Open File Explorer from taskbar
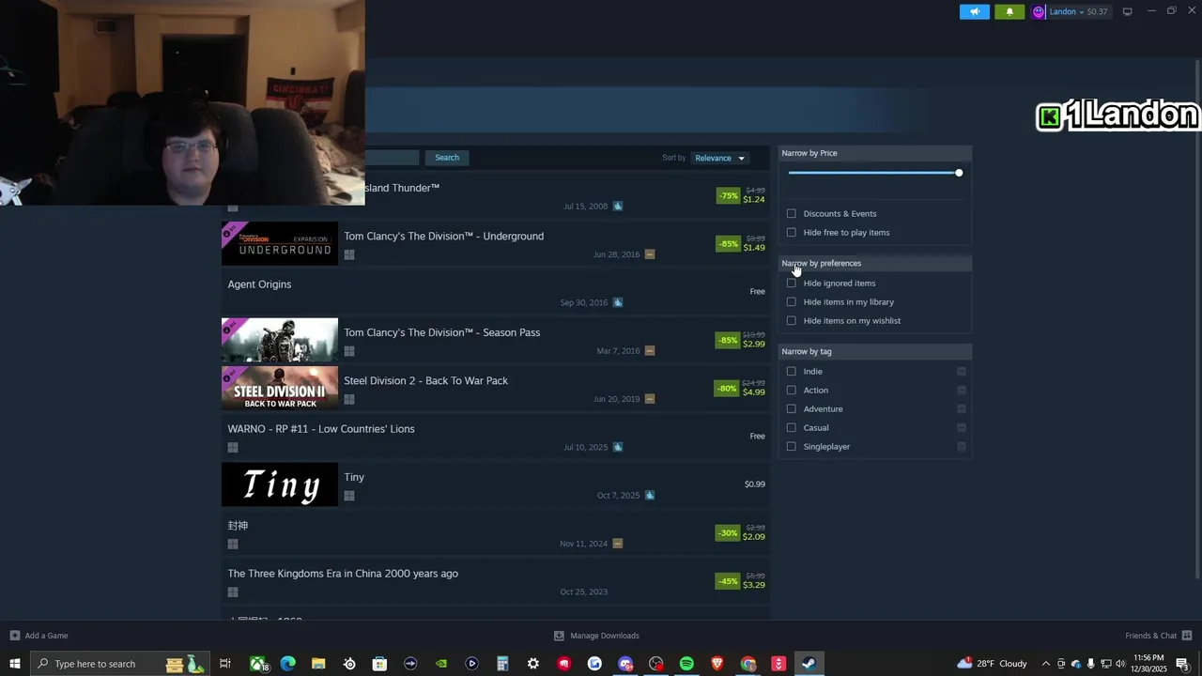 coord(318,664)
